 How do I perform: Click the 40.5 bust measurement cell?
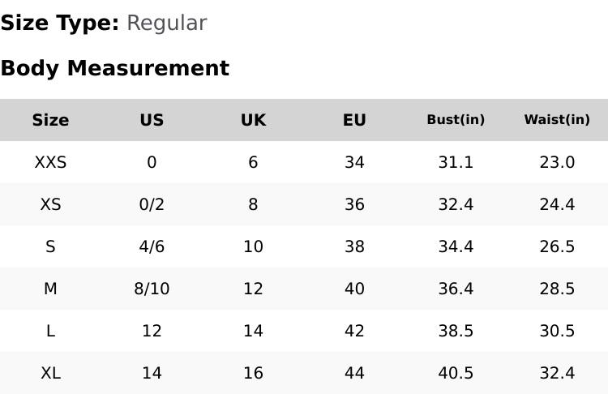(456, 373)
